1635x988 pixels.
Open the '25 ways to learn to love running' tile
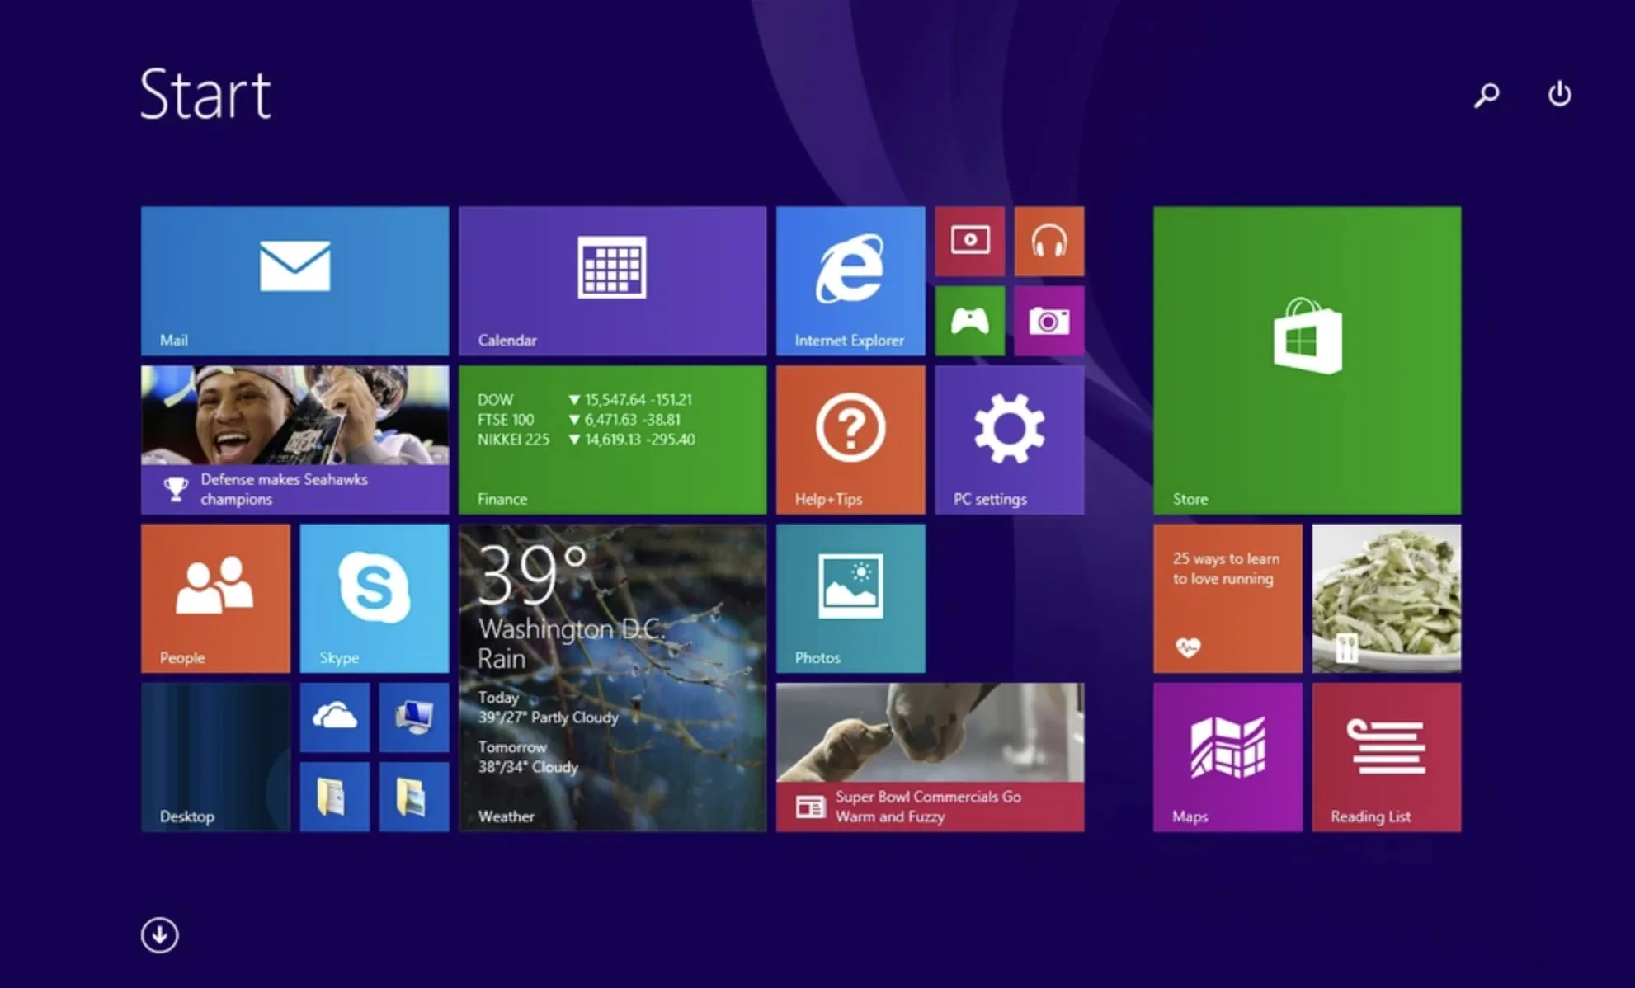(1227, 599)
